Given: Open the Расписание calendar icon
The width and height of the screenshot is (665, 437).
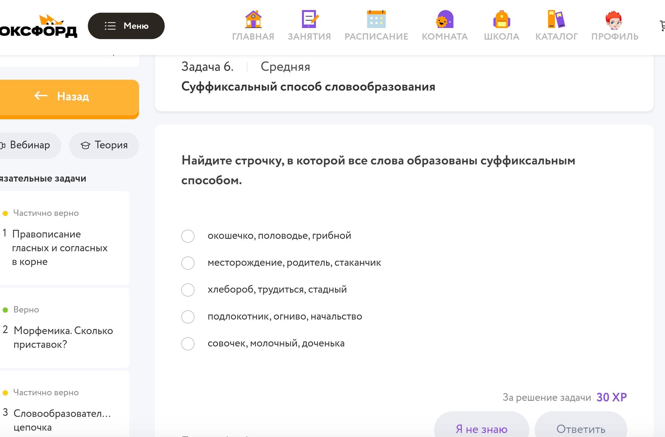Looking at the screenshot, I should (376, 19).
